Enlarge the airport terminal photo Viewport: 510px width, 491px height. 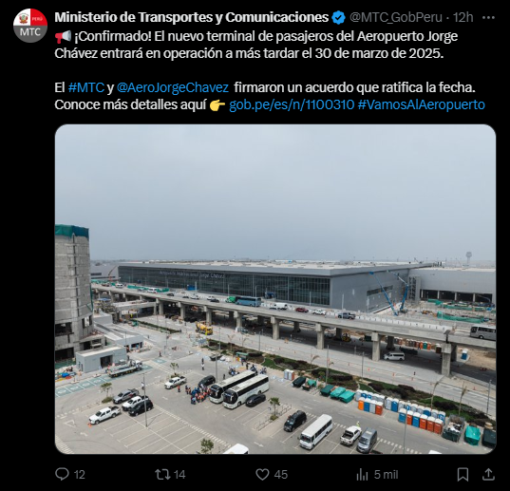(x=275, y=289)
